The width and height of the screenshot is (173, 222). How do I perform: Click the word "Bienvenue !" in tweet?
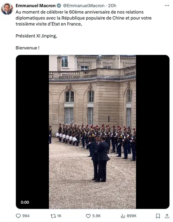27,48
